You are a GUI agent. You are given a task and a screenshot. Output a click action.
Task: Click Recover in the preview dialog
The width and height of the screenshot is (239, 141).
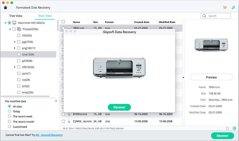click(119, 107)
